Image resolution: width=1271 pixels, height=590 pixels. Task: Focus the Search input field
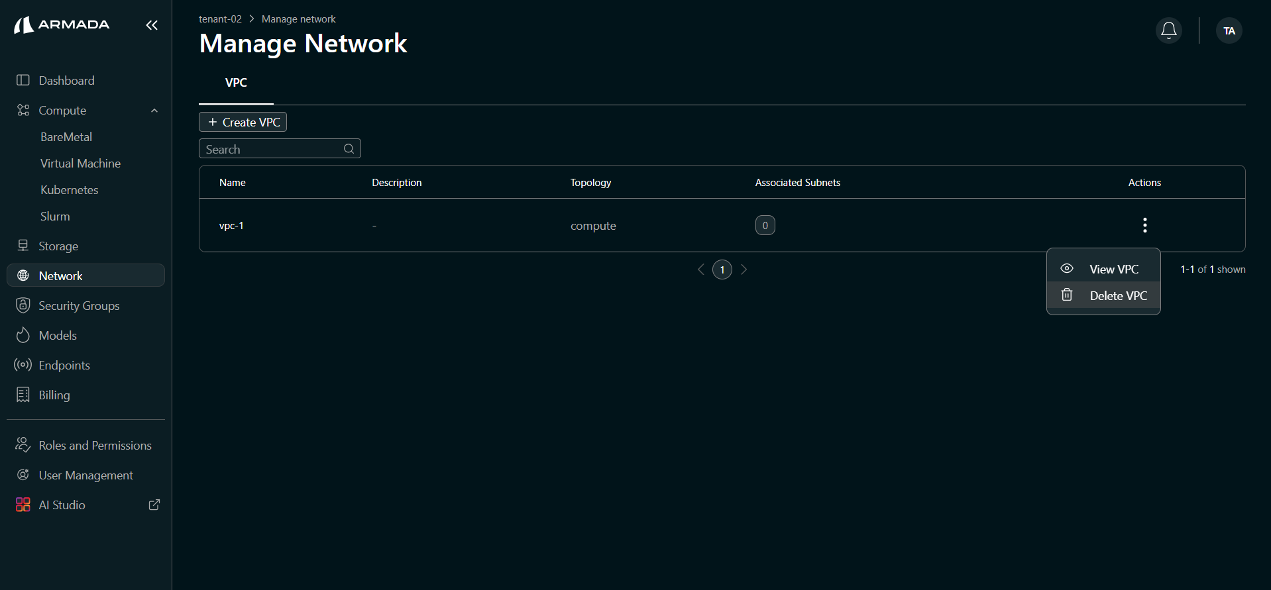click(x=280, y=149)
